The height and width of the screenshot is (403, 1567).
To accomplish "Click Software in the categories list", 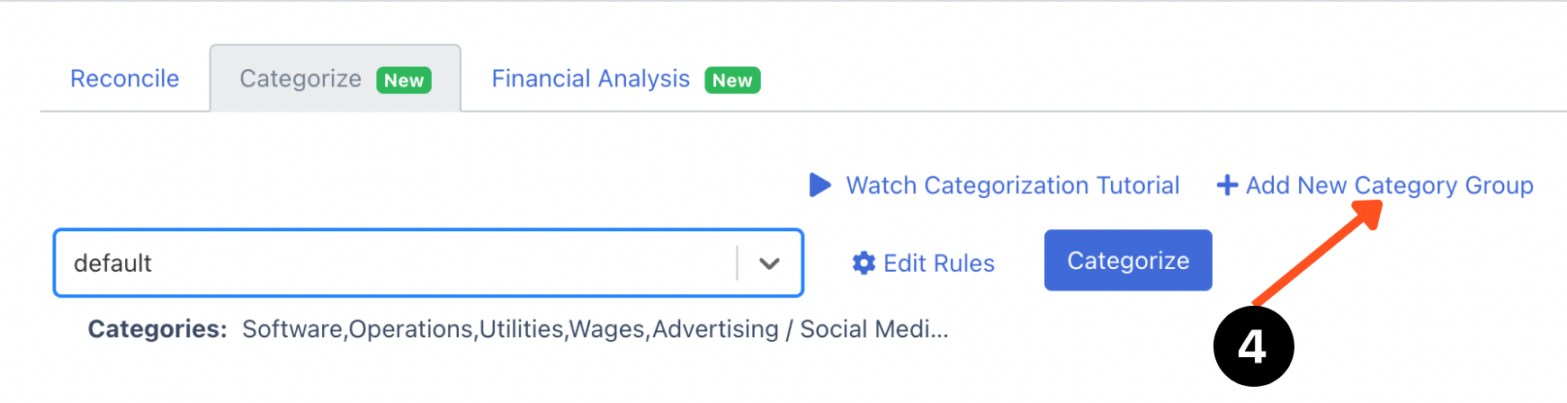I will (292, 329).
